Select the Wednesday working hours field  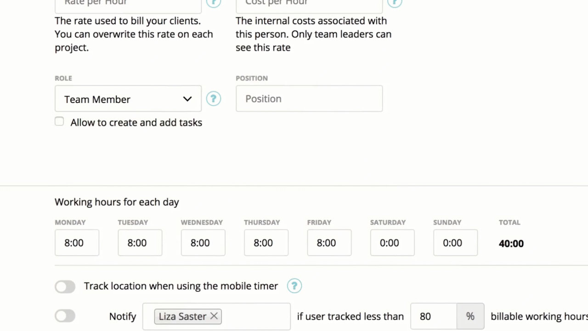click(x=203, y=243)
